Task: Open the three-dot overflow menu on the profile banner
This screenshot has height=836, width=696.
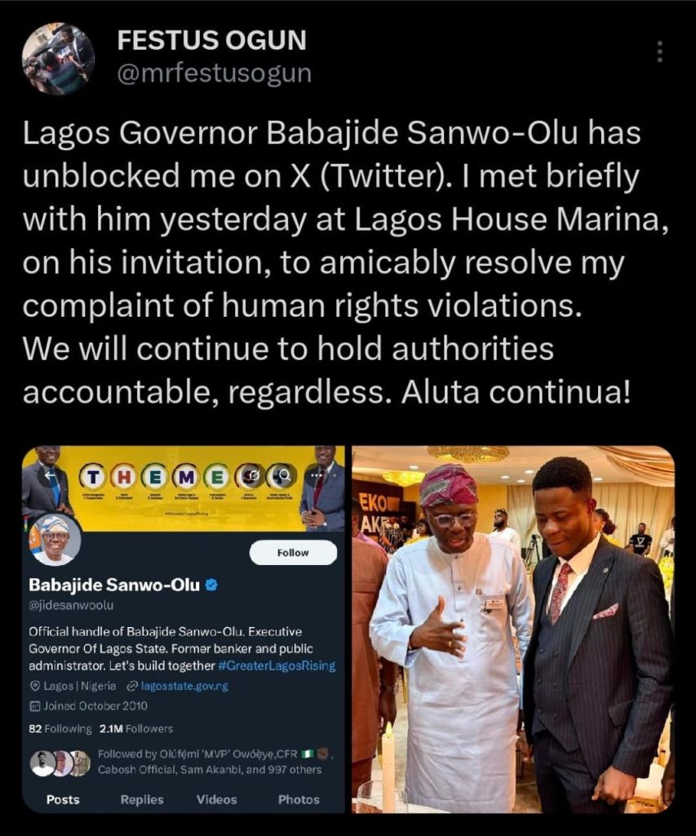Action: click(316, 474)
